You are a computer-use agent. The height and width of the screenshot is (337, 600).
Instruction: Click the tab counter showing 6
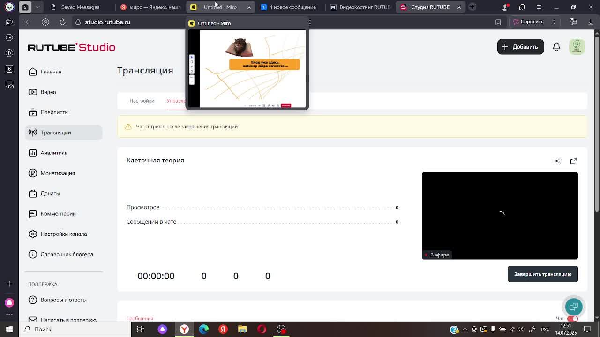[25, 7]
